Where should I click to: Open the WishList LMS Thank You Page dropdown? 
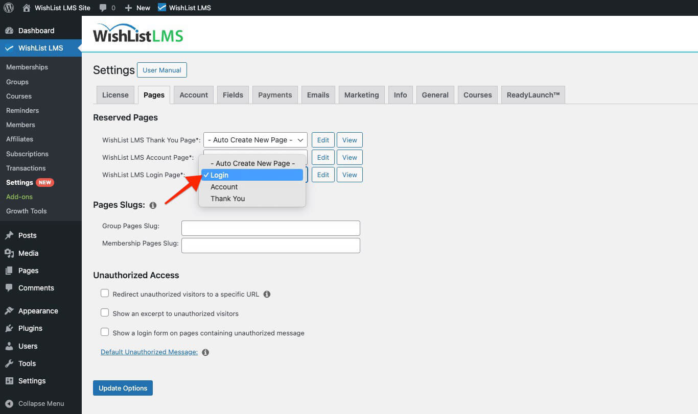(255, 139)
